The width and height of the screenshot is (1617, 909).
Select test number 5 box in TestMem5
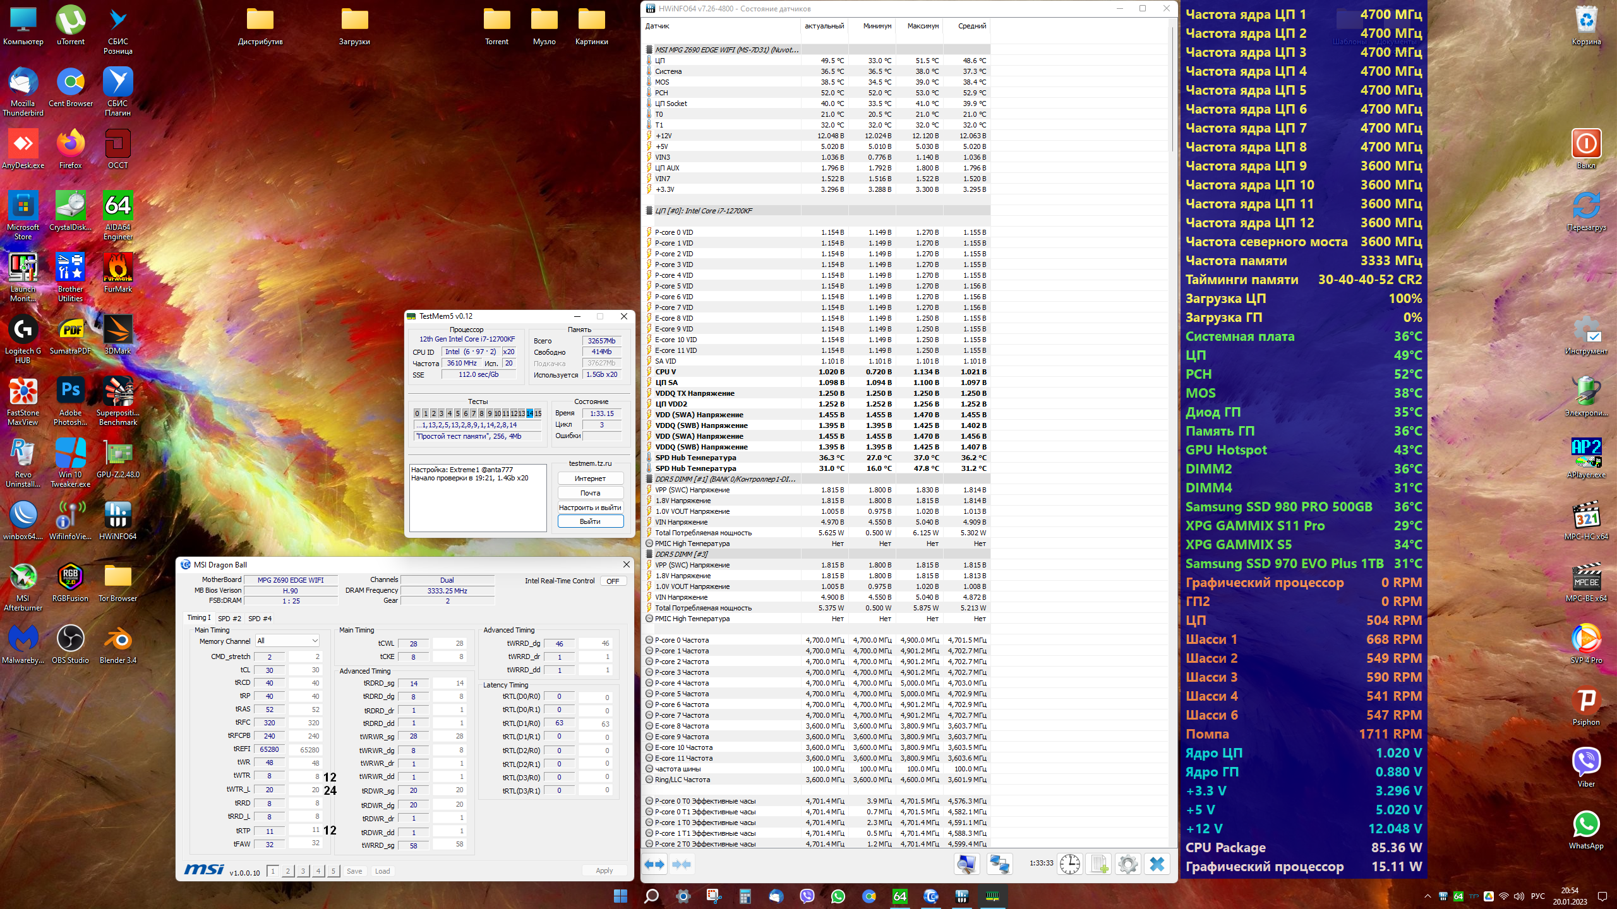[x=457, y=413]
